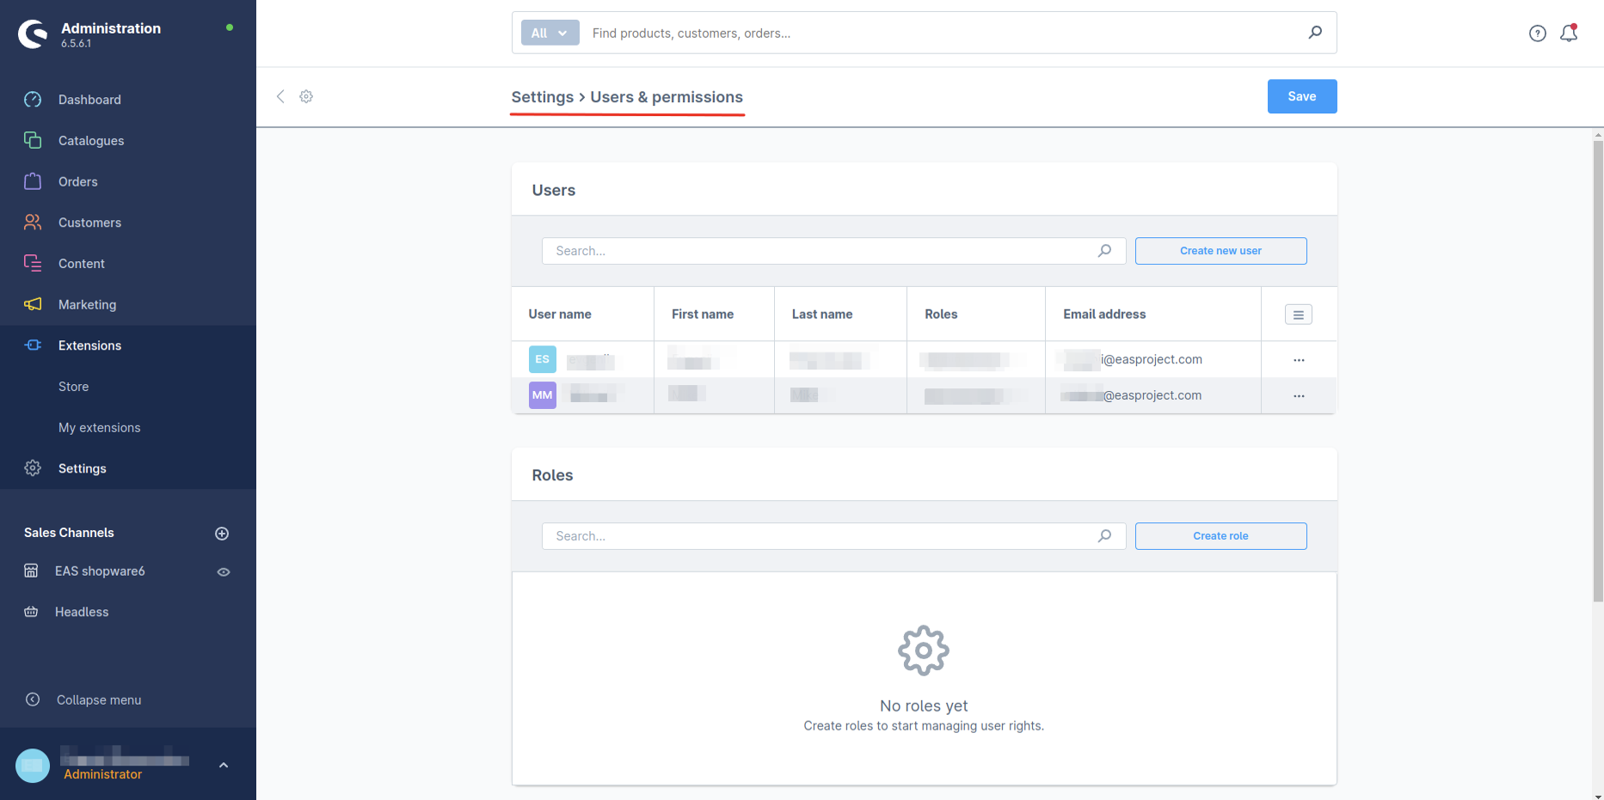Click the Save button
This screenshot has width=1604, height=800.
pos(1301,96)
